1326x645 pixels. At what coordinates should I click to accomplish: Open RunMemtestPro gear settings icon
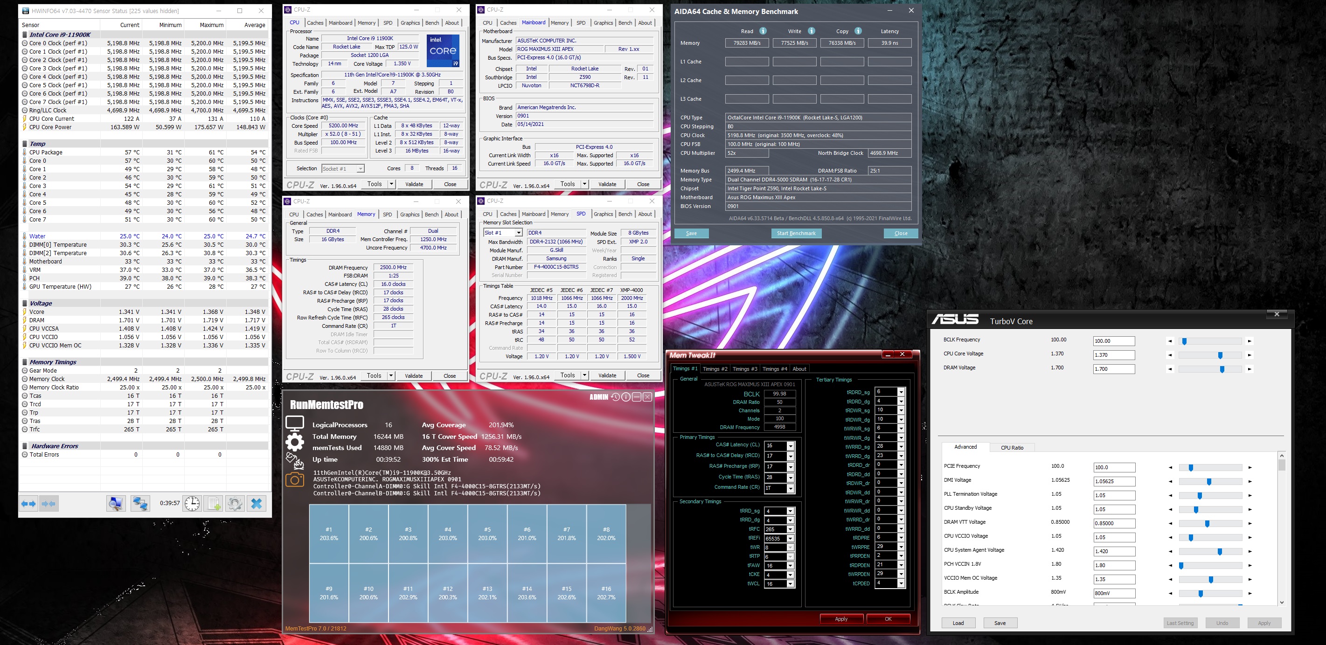[294, 442]
